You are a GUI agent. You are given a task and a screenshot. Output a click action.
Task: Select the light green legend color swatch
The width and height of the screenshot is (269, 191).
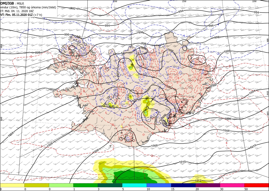[61, 185]
